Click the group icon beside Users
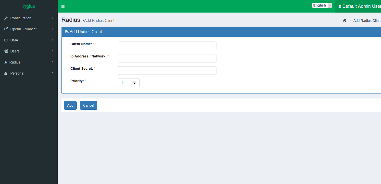381x184 pixels. [6, 51]
